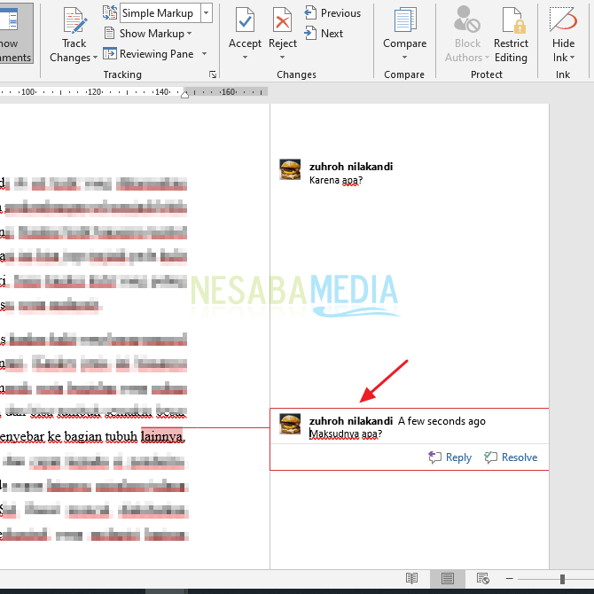Resolve the Maksudnya apa comment
The image size is (594, 594).
point(511,457)
